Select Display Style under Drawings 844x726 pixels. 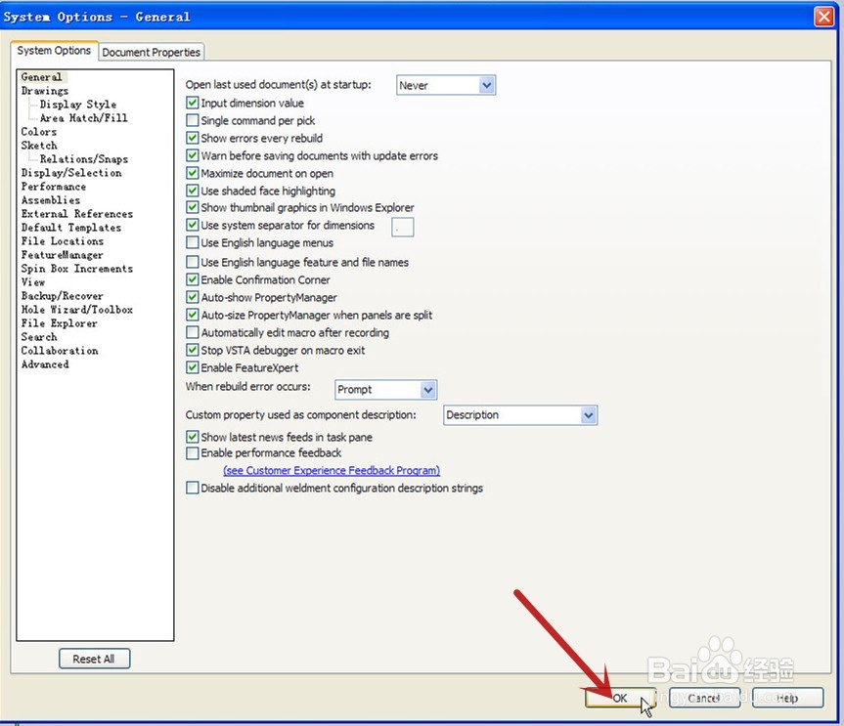[x=78, y=104]
